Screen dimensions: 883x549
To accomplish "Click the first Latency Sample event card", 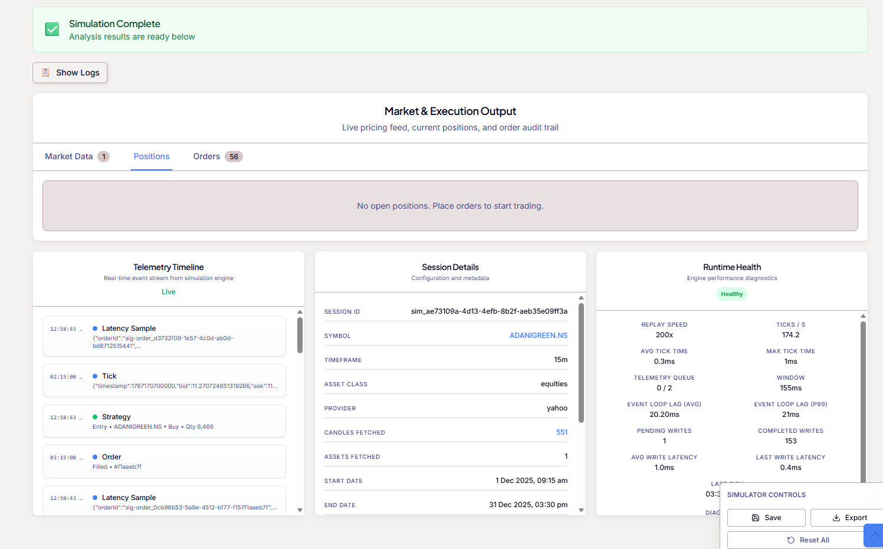I will point(164,337).
